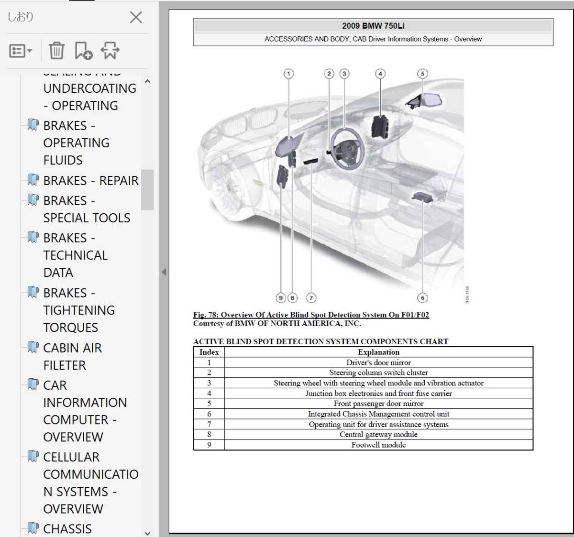Image resolution: width=574 pixels, height=537 pixels.
Task: Click Operating unit for driver assistance systems
Action: (x=378, y=424)
